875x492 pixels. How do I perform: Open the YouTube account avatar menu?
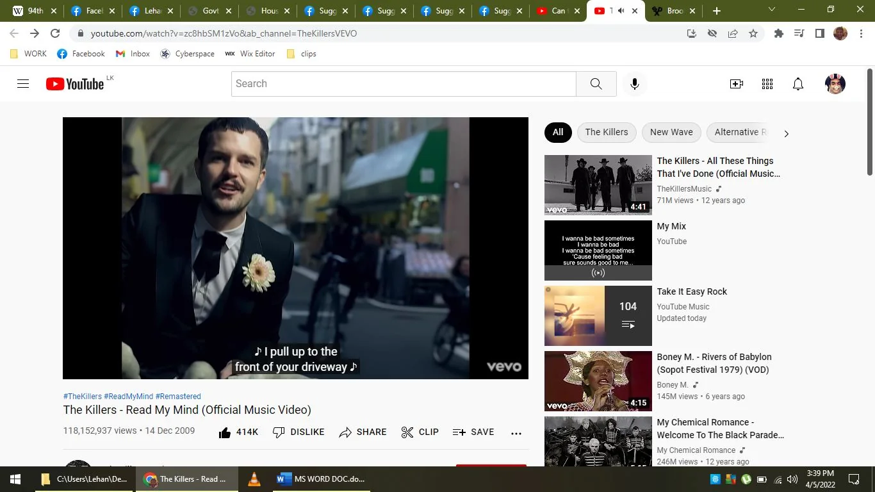[835, 84]
